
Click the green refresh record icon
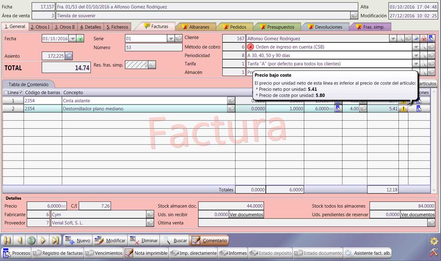(x=31, y=241)
